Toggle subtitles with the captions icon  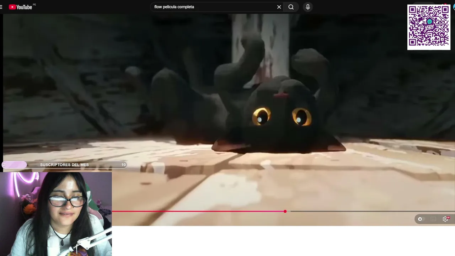[433, 219]
